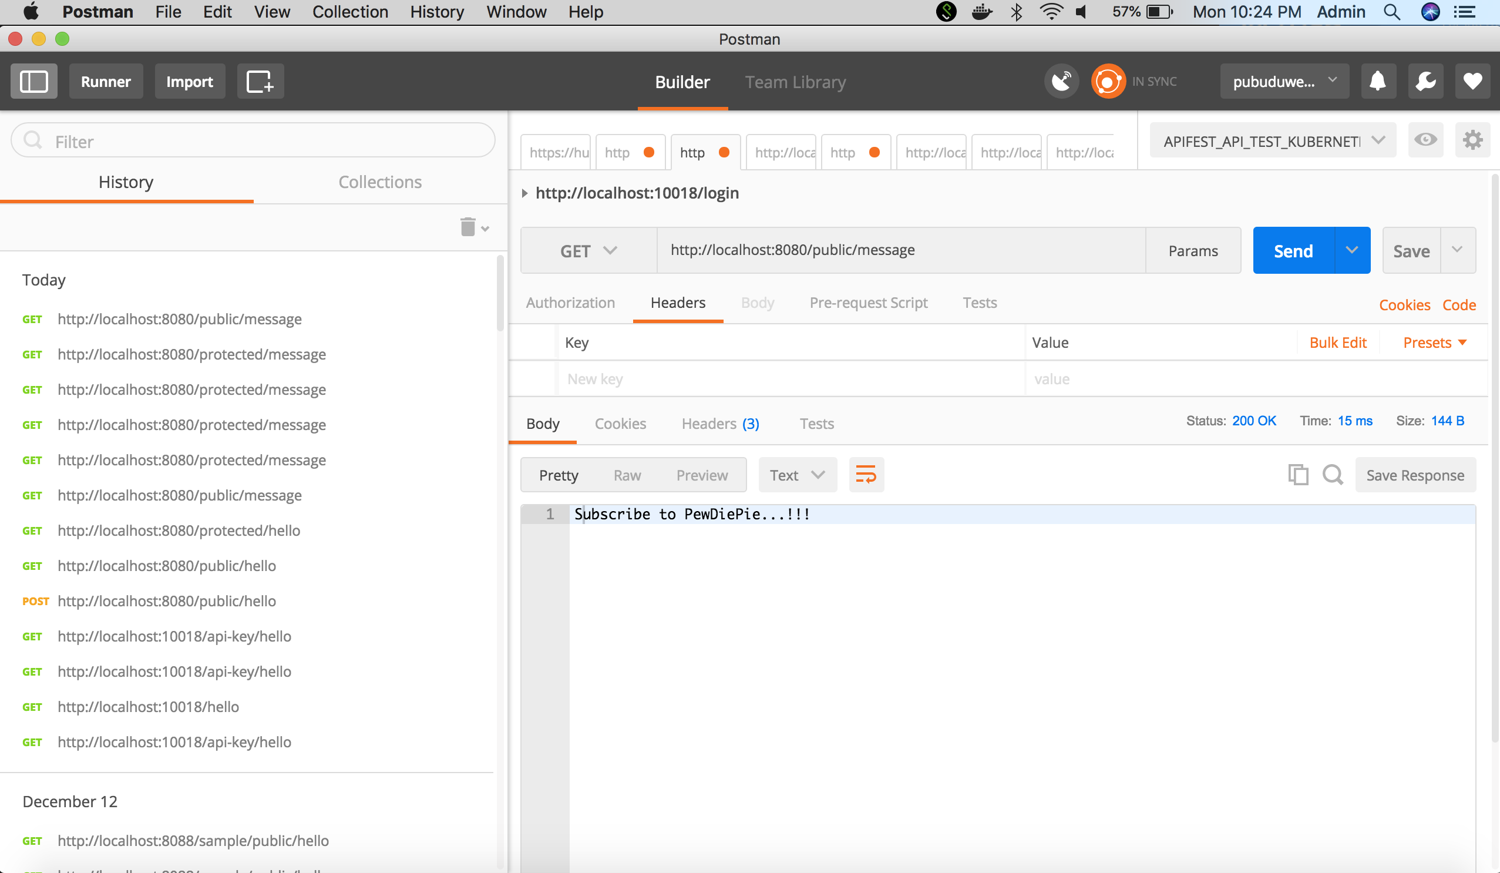Image resolution: width=1500 pixels, height=873 pixels.
Task: Click the orange Cookies link
Action: click(x=1404, y=305)
